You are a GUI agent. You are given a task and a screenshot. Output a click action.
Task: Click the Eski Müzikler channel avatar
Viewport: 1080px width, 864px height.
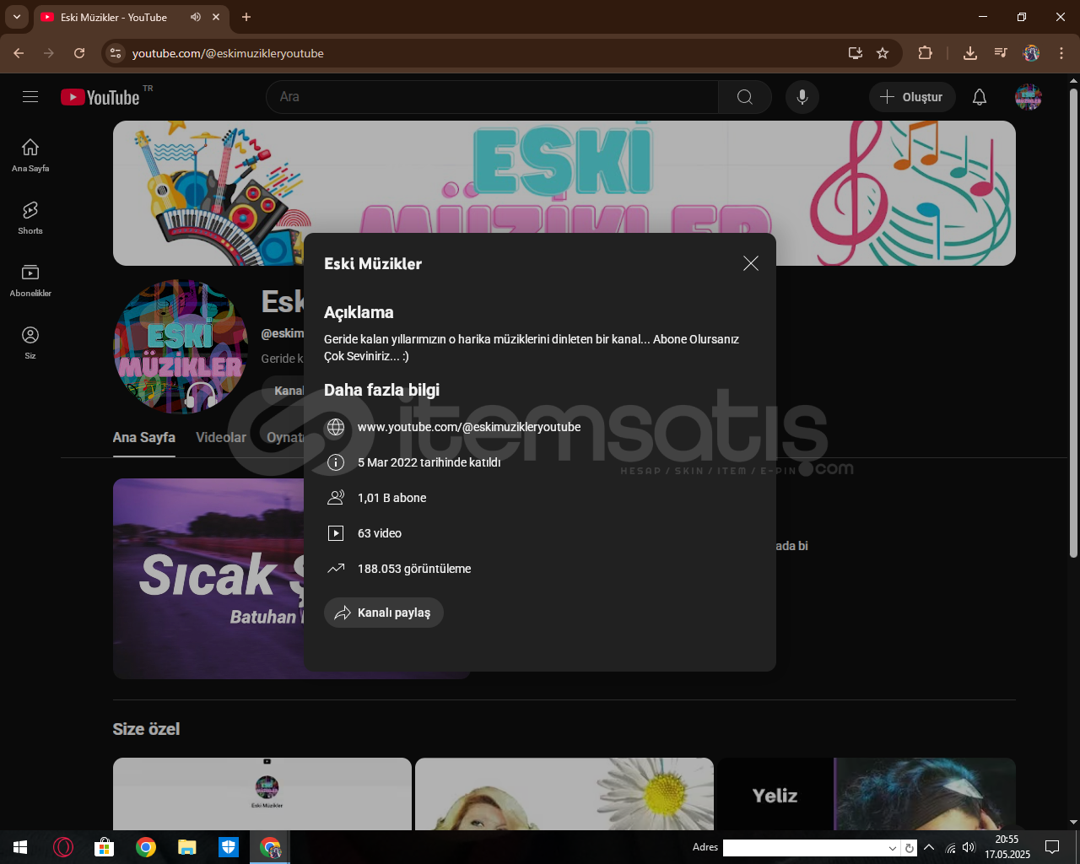(181, 347)
